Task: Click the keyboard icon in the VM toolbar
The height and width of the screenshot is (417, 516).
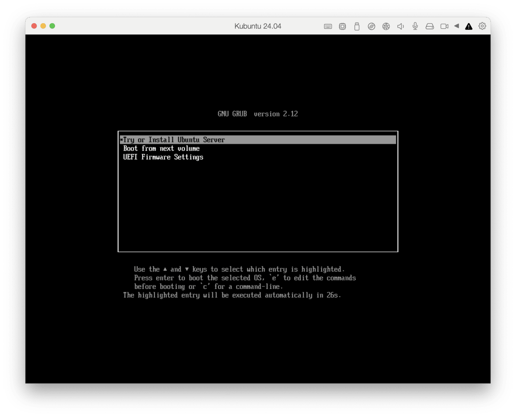Action: click(x=328, y=26)
